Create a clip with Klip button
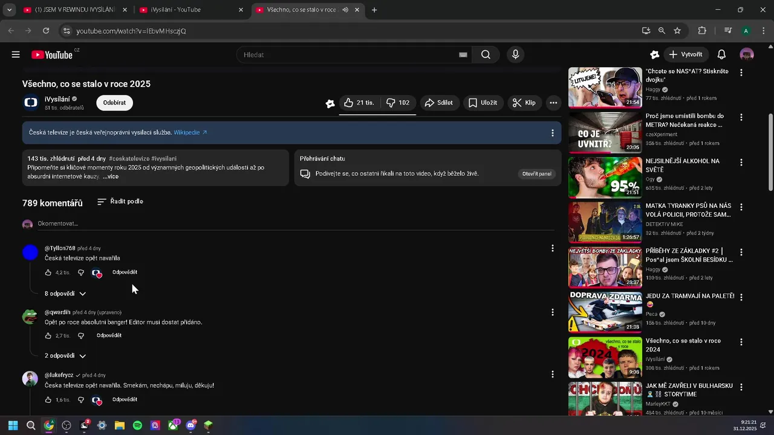The width and height of the screenshot is (774, 435). pos(524,103)
